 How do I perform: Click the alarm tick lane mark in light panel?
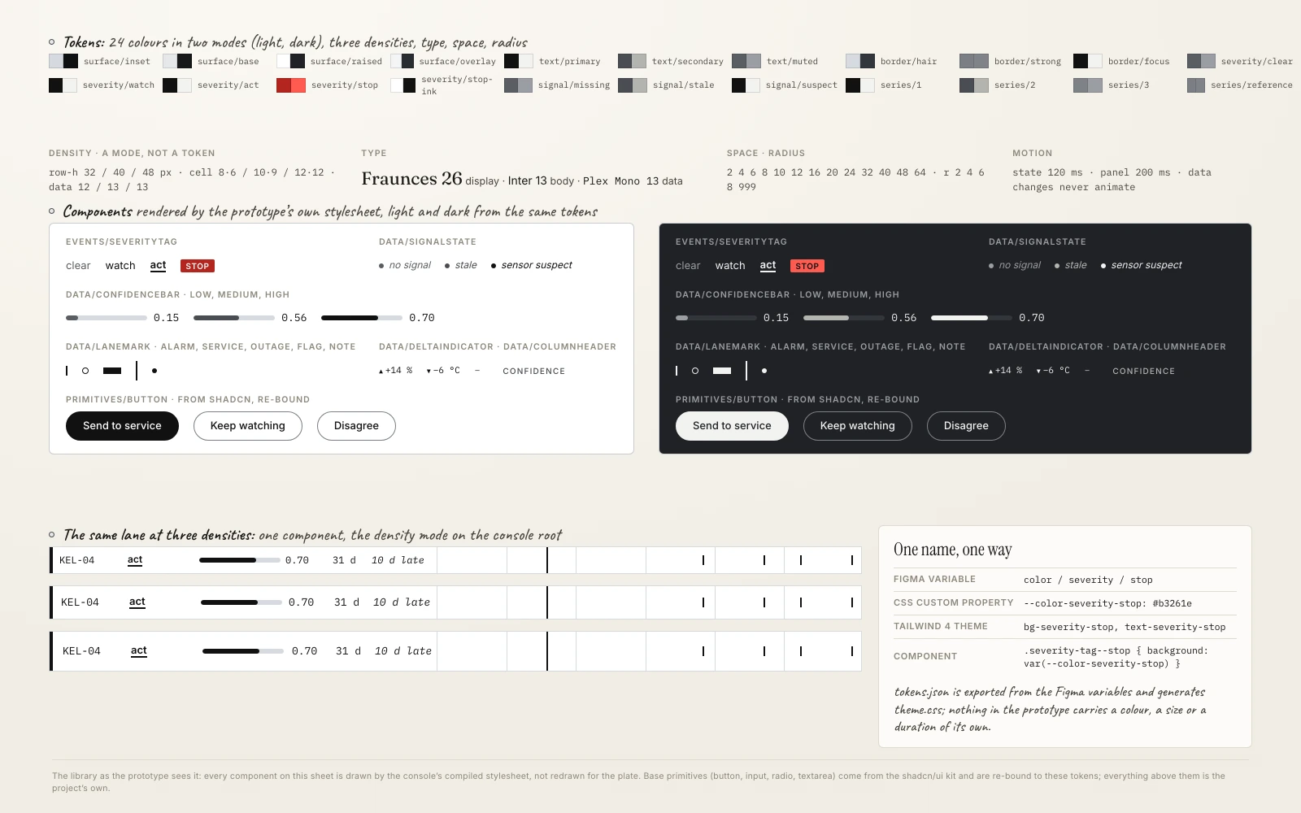click(67, 371)
